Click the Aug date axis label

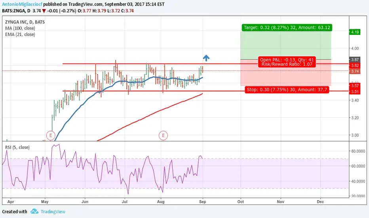161,202
